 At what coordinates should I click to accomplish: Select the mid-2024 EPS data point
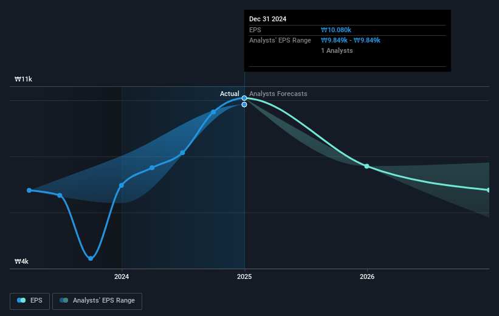point(182,153)
